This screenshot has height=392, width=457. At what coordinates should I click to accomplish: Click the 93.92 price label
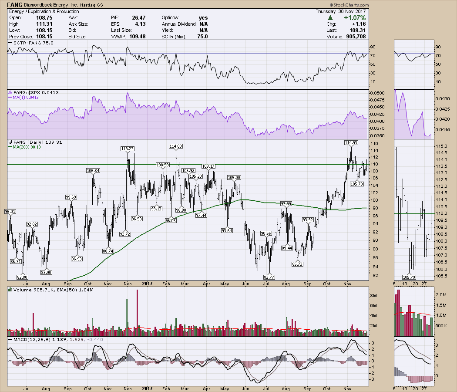pyautogui.click(x=307, y=220)
